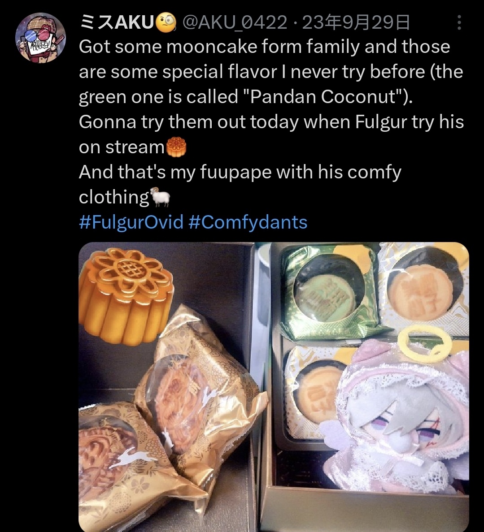Image resolution: width=484 pixels, height=532 pixels.
Task: Click the #Comfydants hashtag
Action: pos(248,222)
